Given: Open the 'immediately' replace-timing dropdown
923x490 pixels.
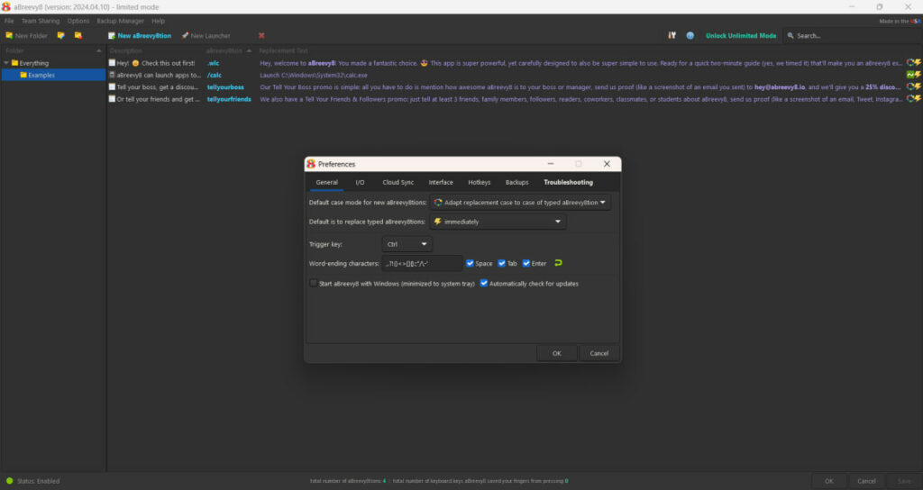Looking at the screenshot, I should 498,222.
